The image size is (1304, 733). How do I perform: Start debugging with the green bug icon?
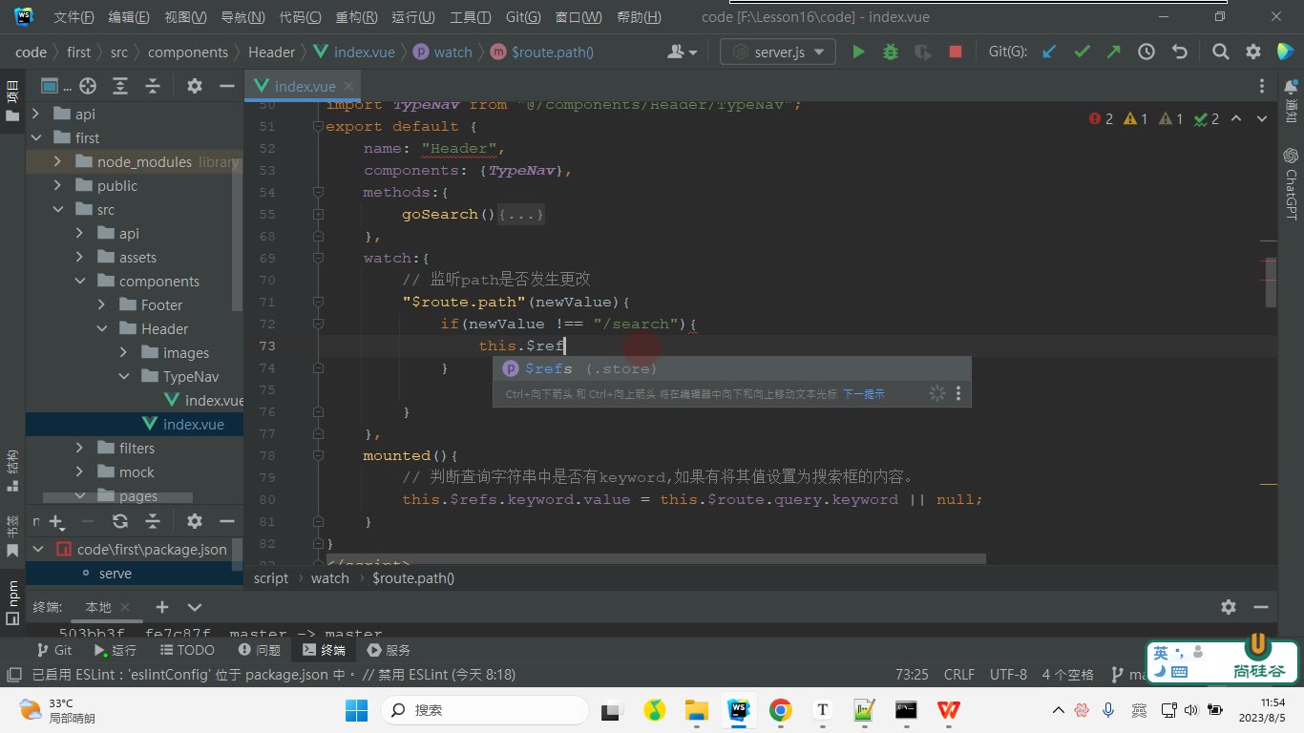click(891, 52)
